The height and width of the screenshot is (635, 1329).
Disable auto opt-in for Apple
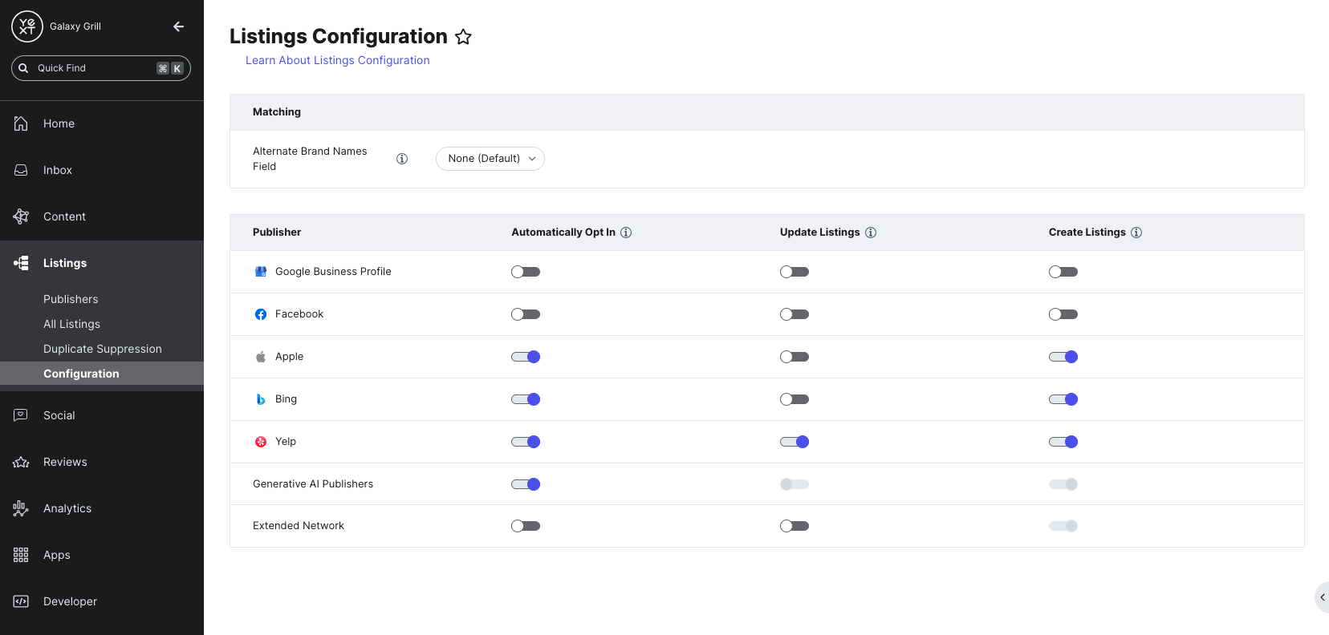(x=526, y=357)
